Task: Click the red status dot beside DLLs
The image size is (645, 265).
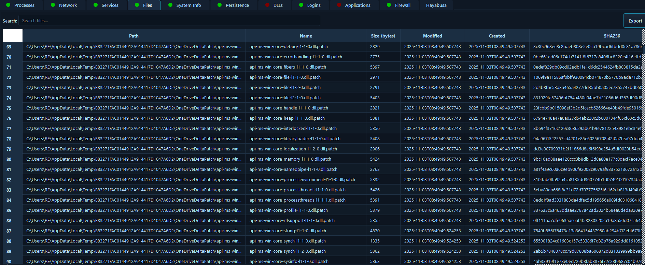Action: pyautogui.click(x=267, y=5)
